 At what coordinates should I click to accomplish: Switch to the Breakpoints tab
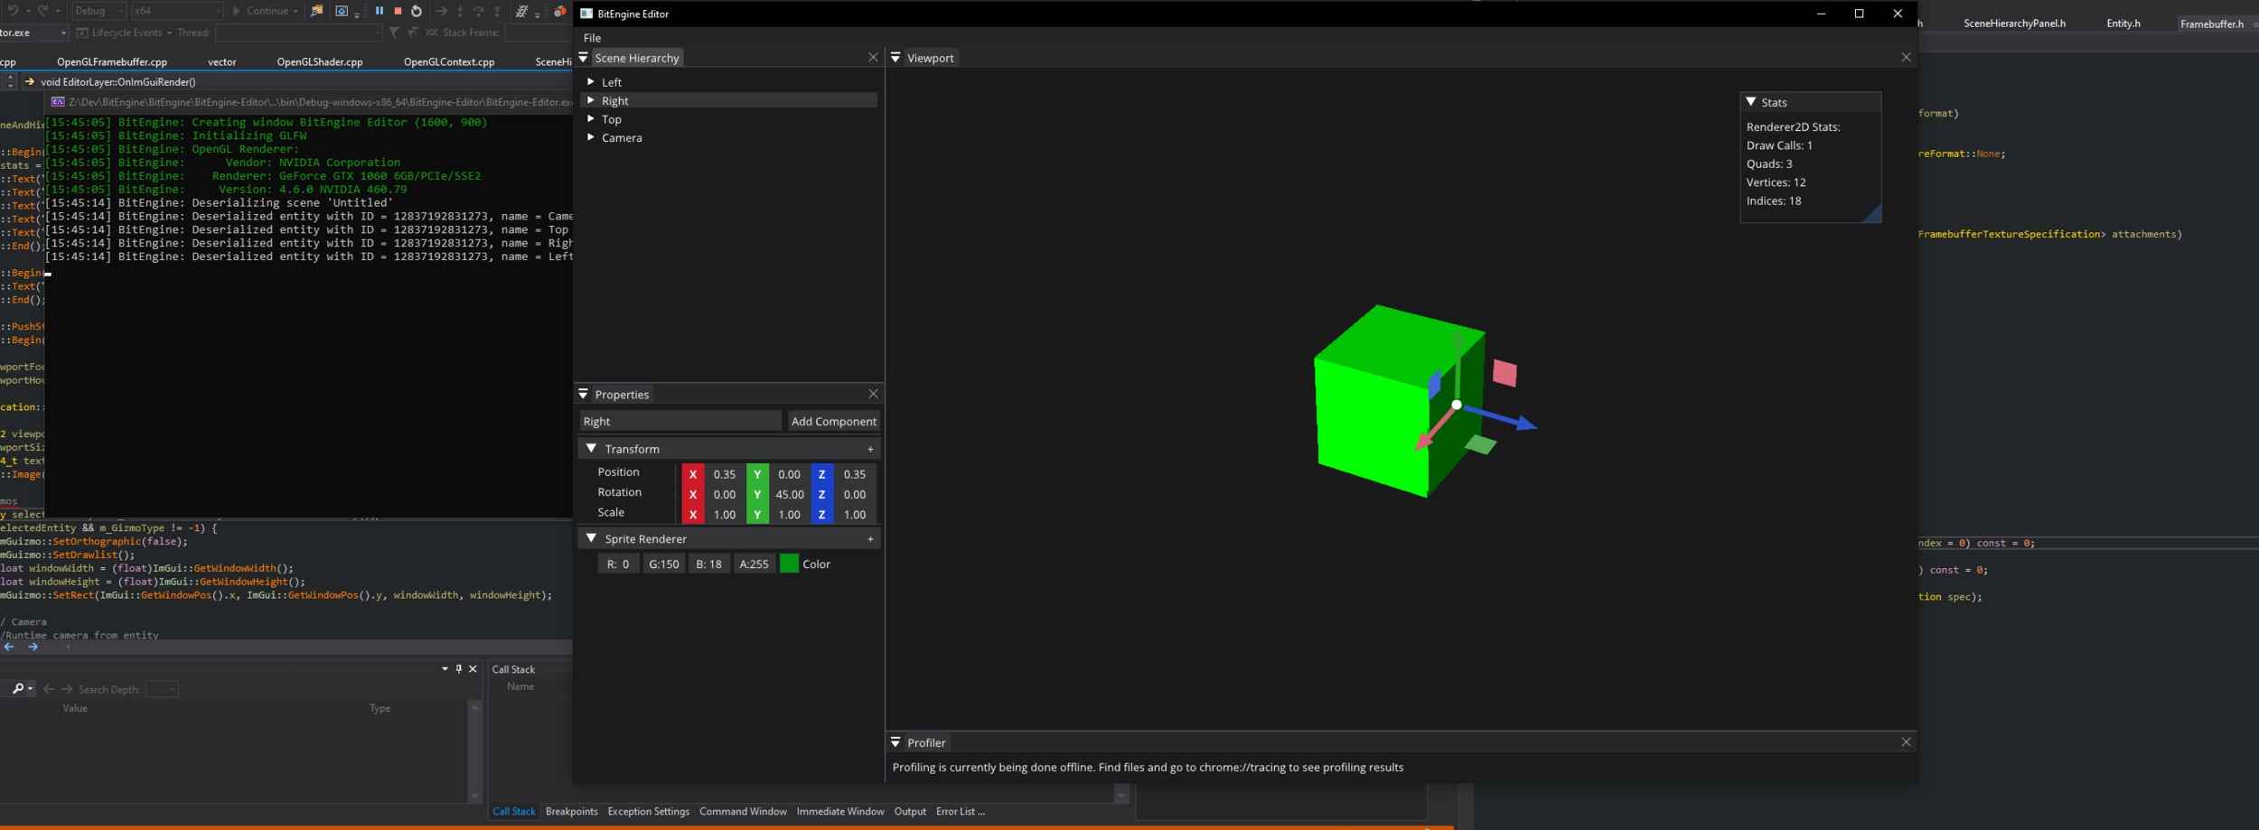[571, 811]
